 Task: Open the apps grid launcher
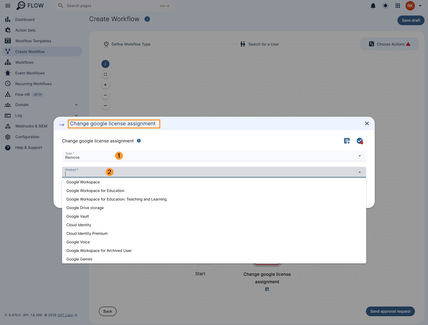pos(398,6)
